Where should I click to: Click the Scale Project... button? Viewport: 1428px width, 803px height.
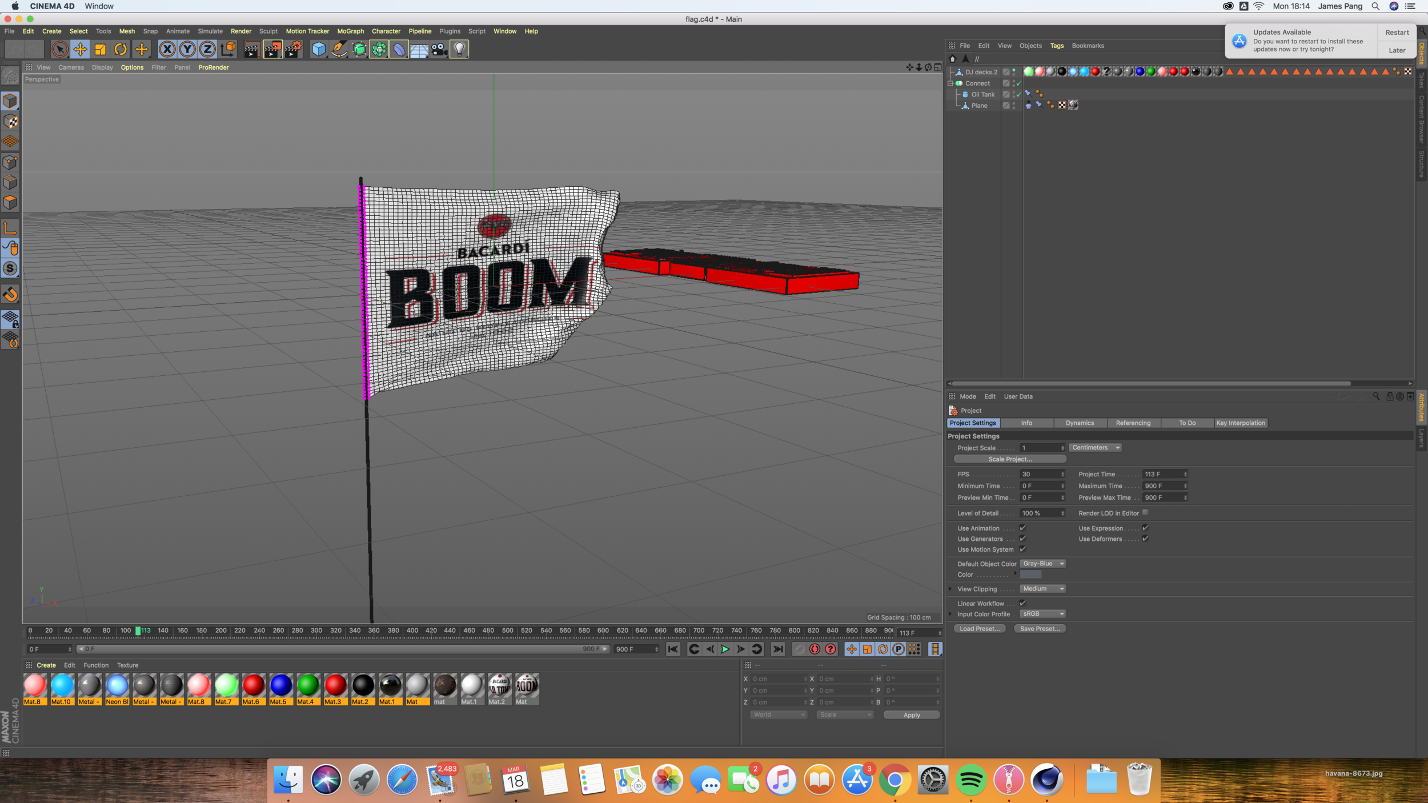pyautogui.click(x=1010, y=459)
